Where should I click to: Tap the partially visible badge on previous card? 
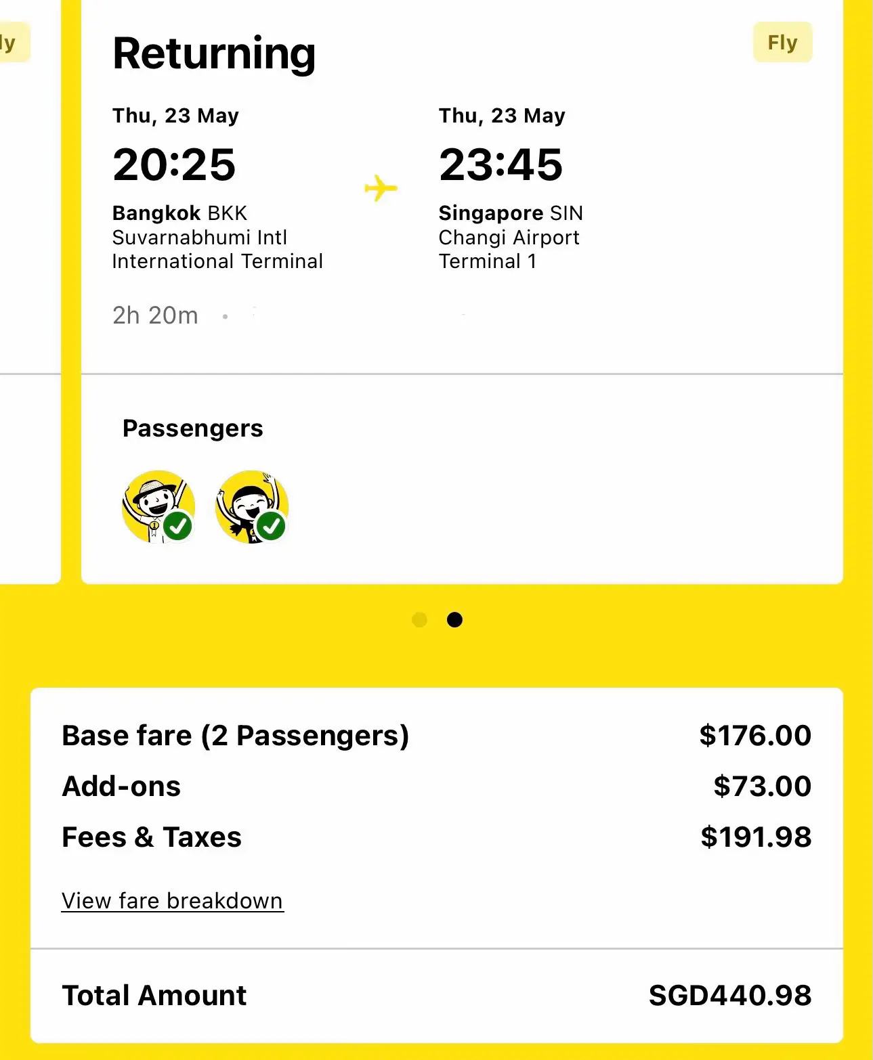(11, 43)
